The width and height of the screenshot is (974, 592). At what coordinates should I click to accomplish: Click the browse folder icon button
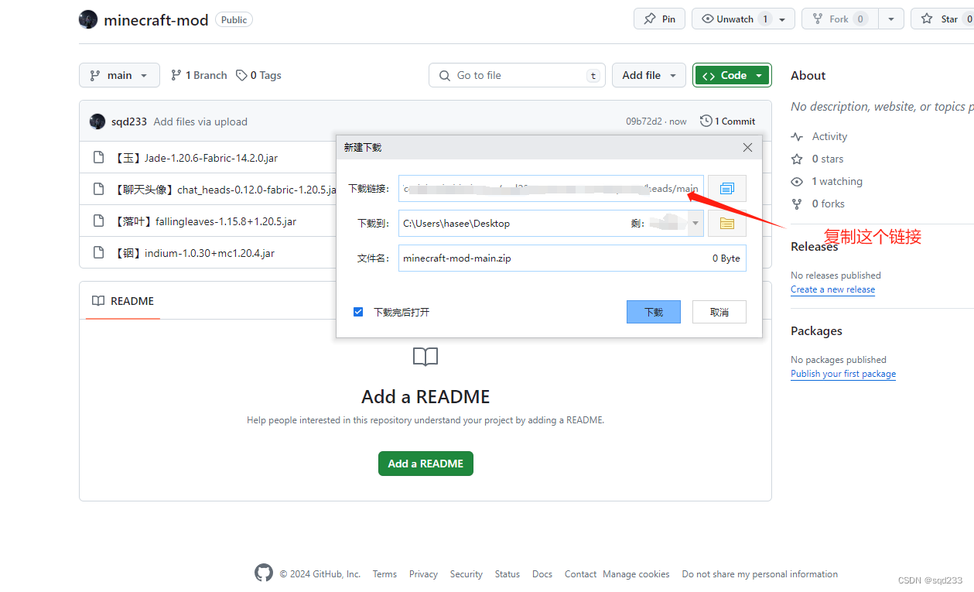(727, 224)
